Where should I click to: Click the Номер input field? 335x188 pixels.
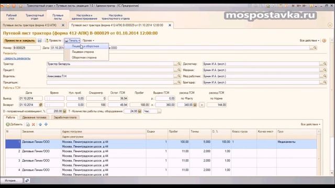click(x=27, y=48)
